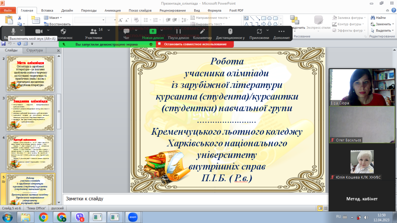Toggle the Zoom camera video icon

[x=39, y=31]
